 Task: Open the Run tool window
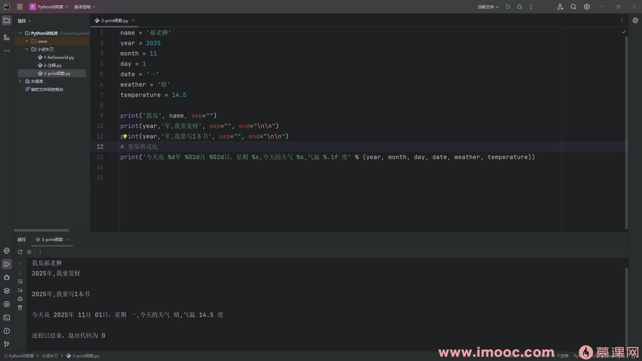7,264
